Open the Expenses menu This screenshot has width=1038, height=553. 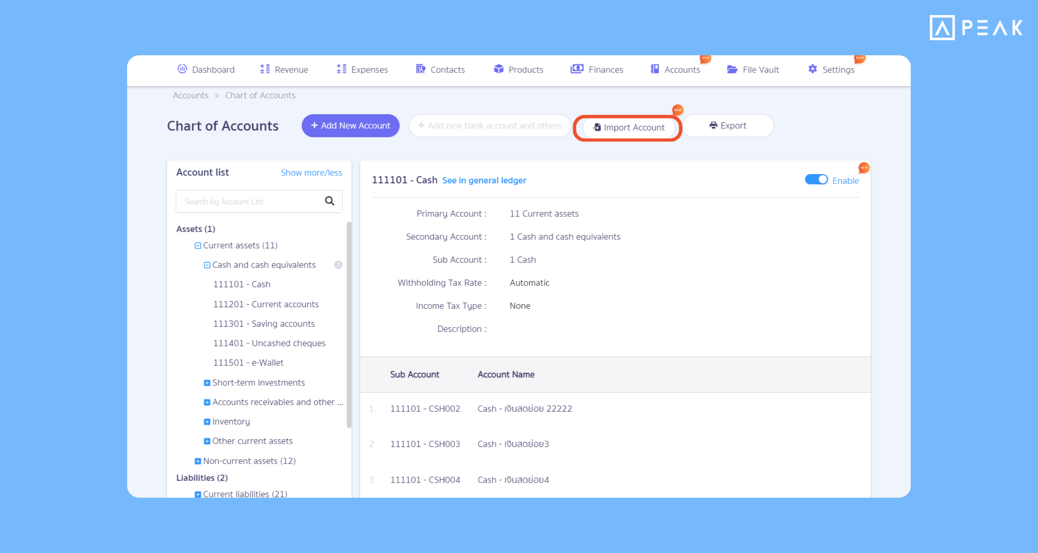362,70
